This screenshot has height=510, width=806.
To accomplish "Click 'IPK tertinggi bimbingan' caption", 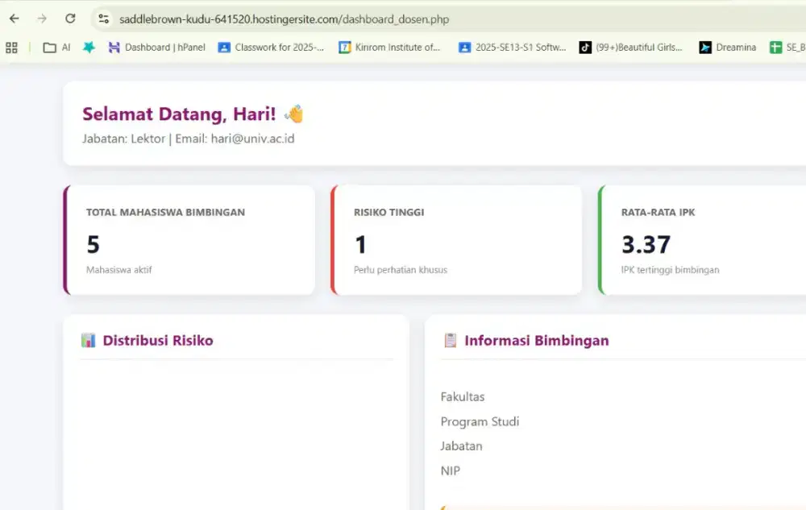I will [671, 270].
